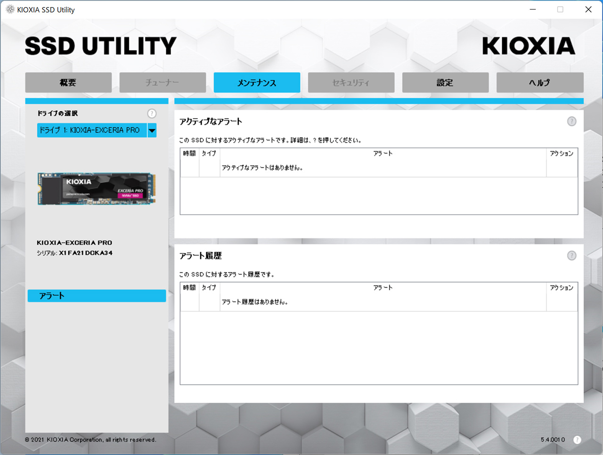The height and width of the screenshot is (455, 603).
Task: Open help for drive selection
Action: [x=152, y=114]
